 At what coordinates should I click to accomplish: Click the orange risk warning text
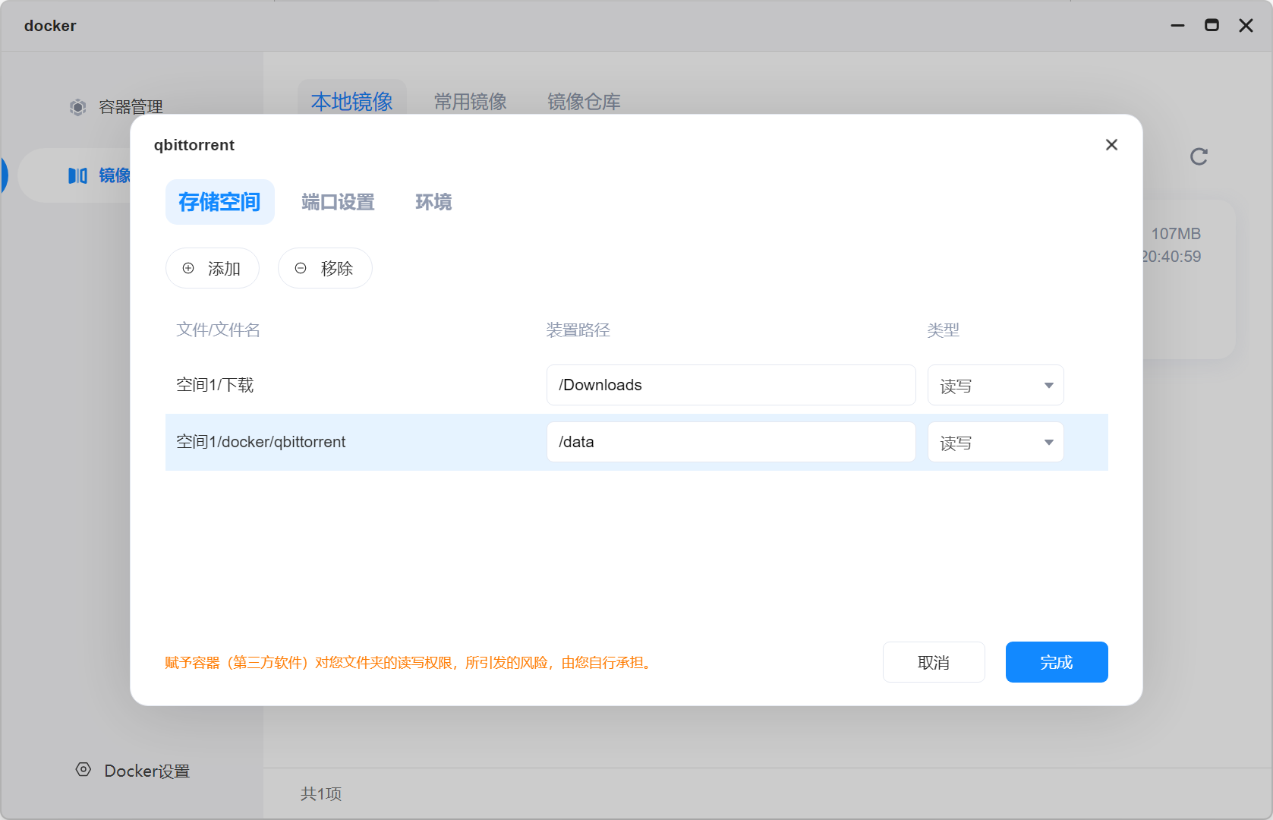coord(409,663)
